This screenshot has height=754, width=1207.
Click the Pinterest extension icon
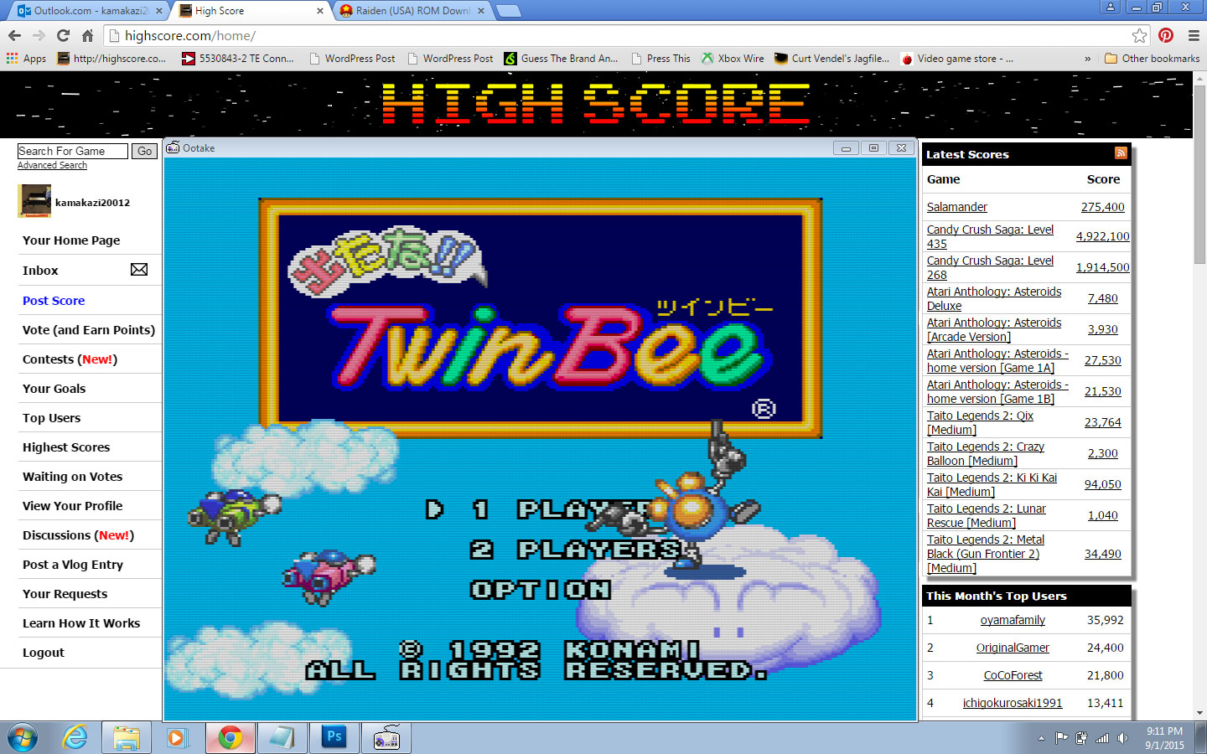pyautogui.click(x=1165, y=36)
